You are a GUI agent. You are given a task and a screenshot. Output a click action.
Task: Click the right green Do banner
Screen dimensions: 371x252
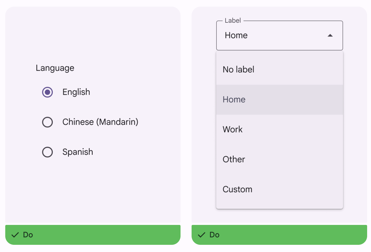click(279, 235)
